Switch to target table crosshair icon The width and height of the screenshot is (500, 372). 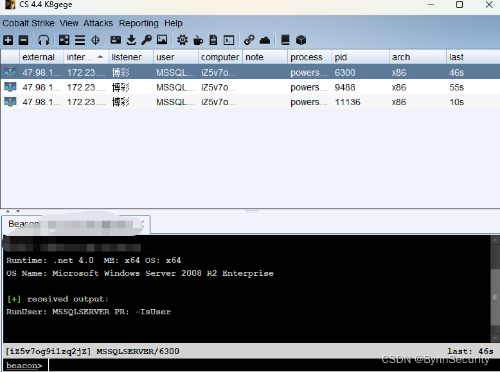click(x=95, y=40)
